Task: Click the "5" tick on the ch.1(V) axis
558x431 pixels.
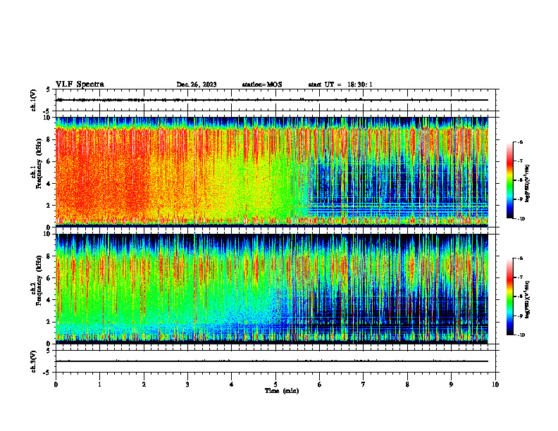Action: point(48,89)
